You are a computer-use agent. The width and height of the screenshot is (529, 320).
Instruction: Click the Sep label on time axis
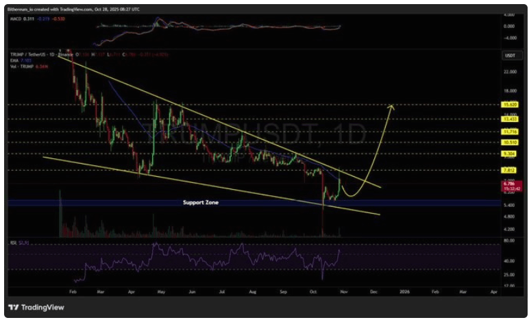(284, 292)
